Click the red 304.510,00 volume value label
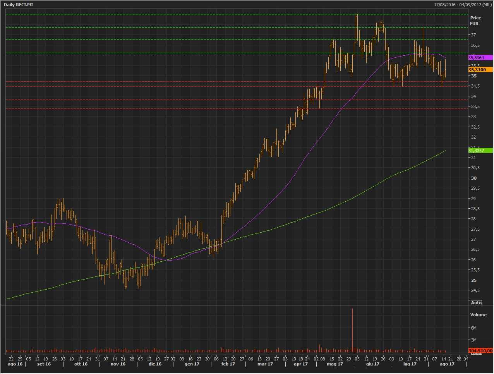The width and height of the screenshot is (494, 374). (x=480, y=351)
